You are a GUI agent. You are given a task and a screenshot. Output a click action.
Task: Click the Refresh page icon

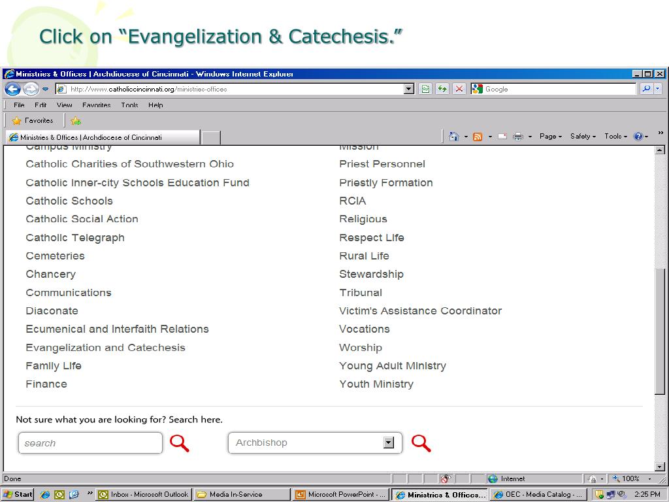[x=442, y=89]
